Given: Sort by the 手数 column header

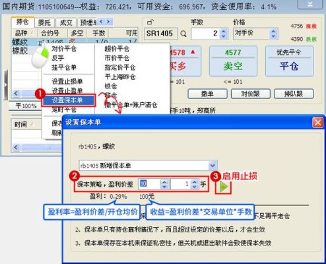Looking at the screenshot, I should [x=98, y=33].
